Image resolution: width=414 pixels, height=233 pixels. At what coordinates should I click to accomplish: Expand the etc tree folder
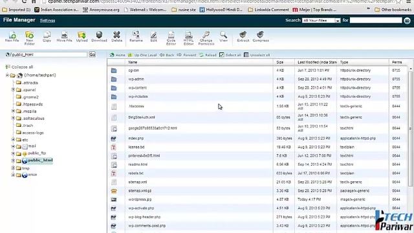13,140
